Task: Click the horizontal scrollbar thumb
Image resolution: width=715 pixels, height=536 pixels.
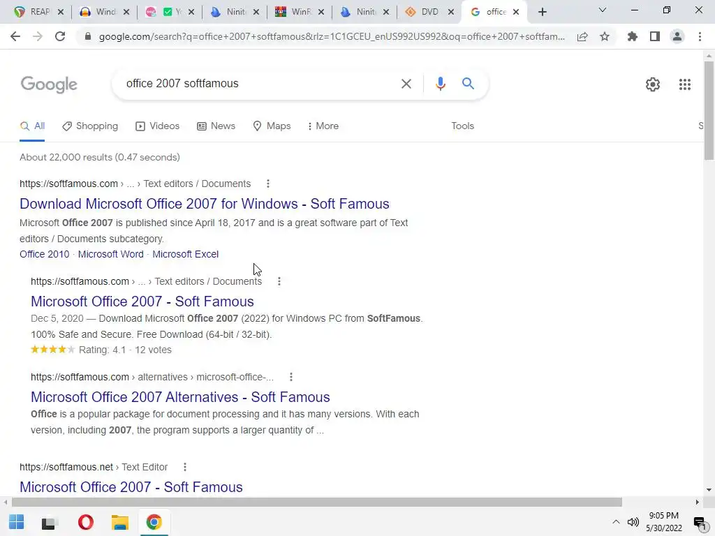Action: [x=316, y=502]
